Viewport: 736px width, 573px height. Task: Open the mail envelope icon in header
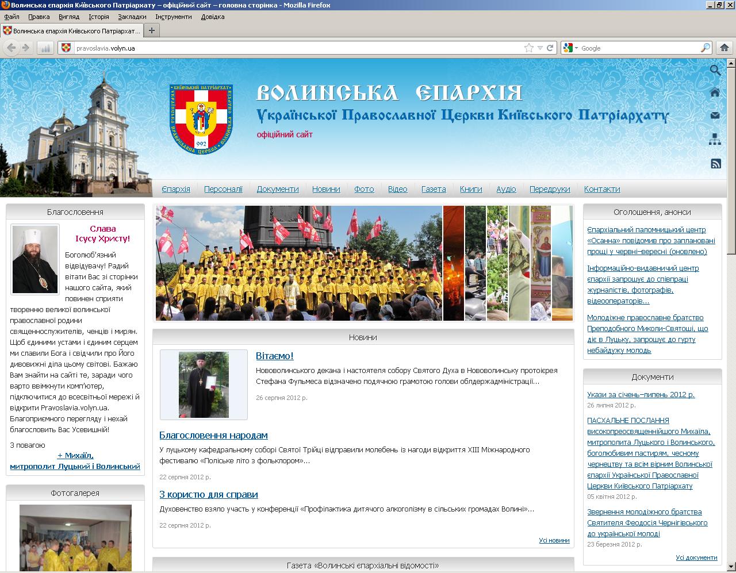[x=715, y=116]
